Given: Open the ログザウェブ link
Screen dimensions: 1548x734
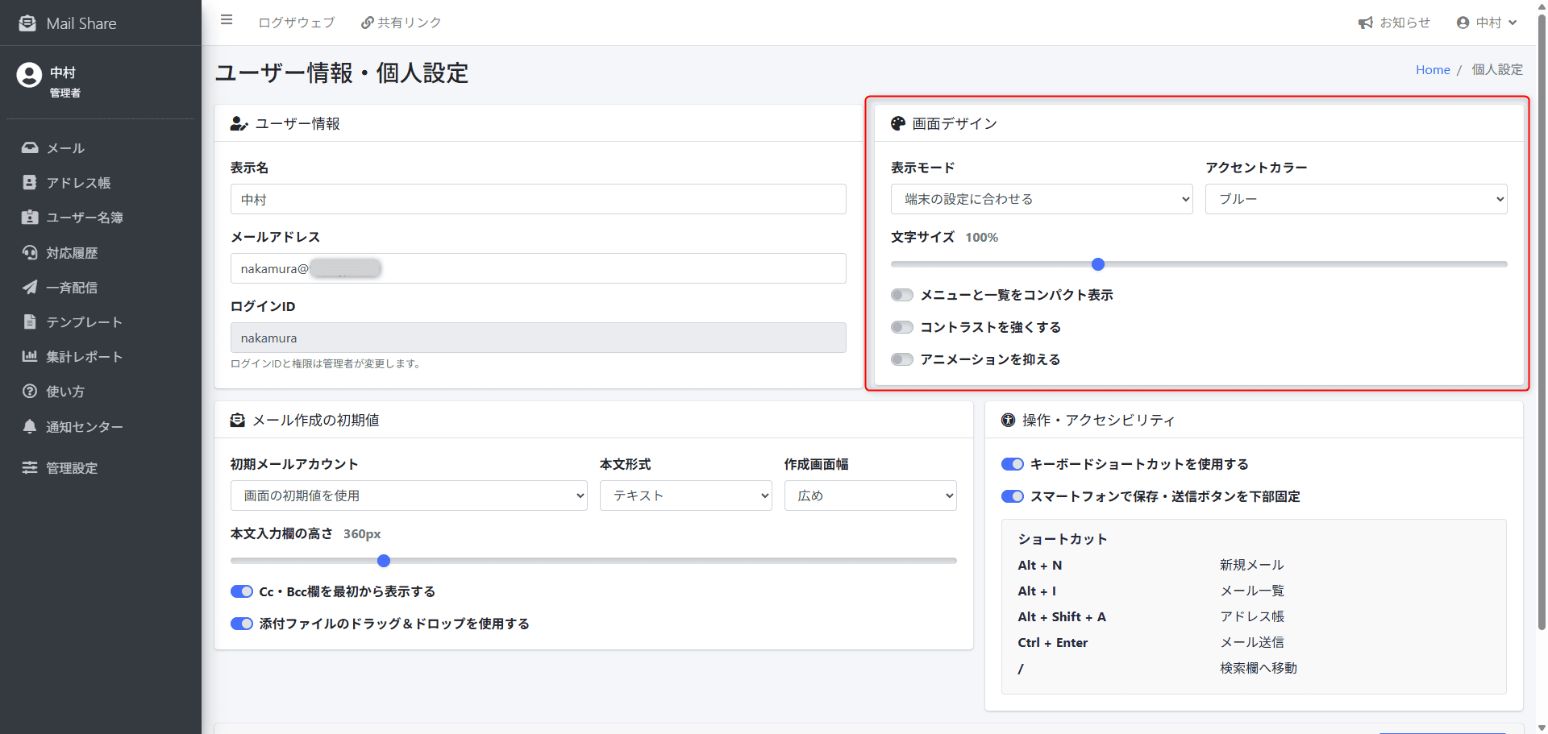Looking at the screenshot, I should point(296,23).
